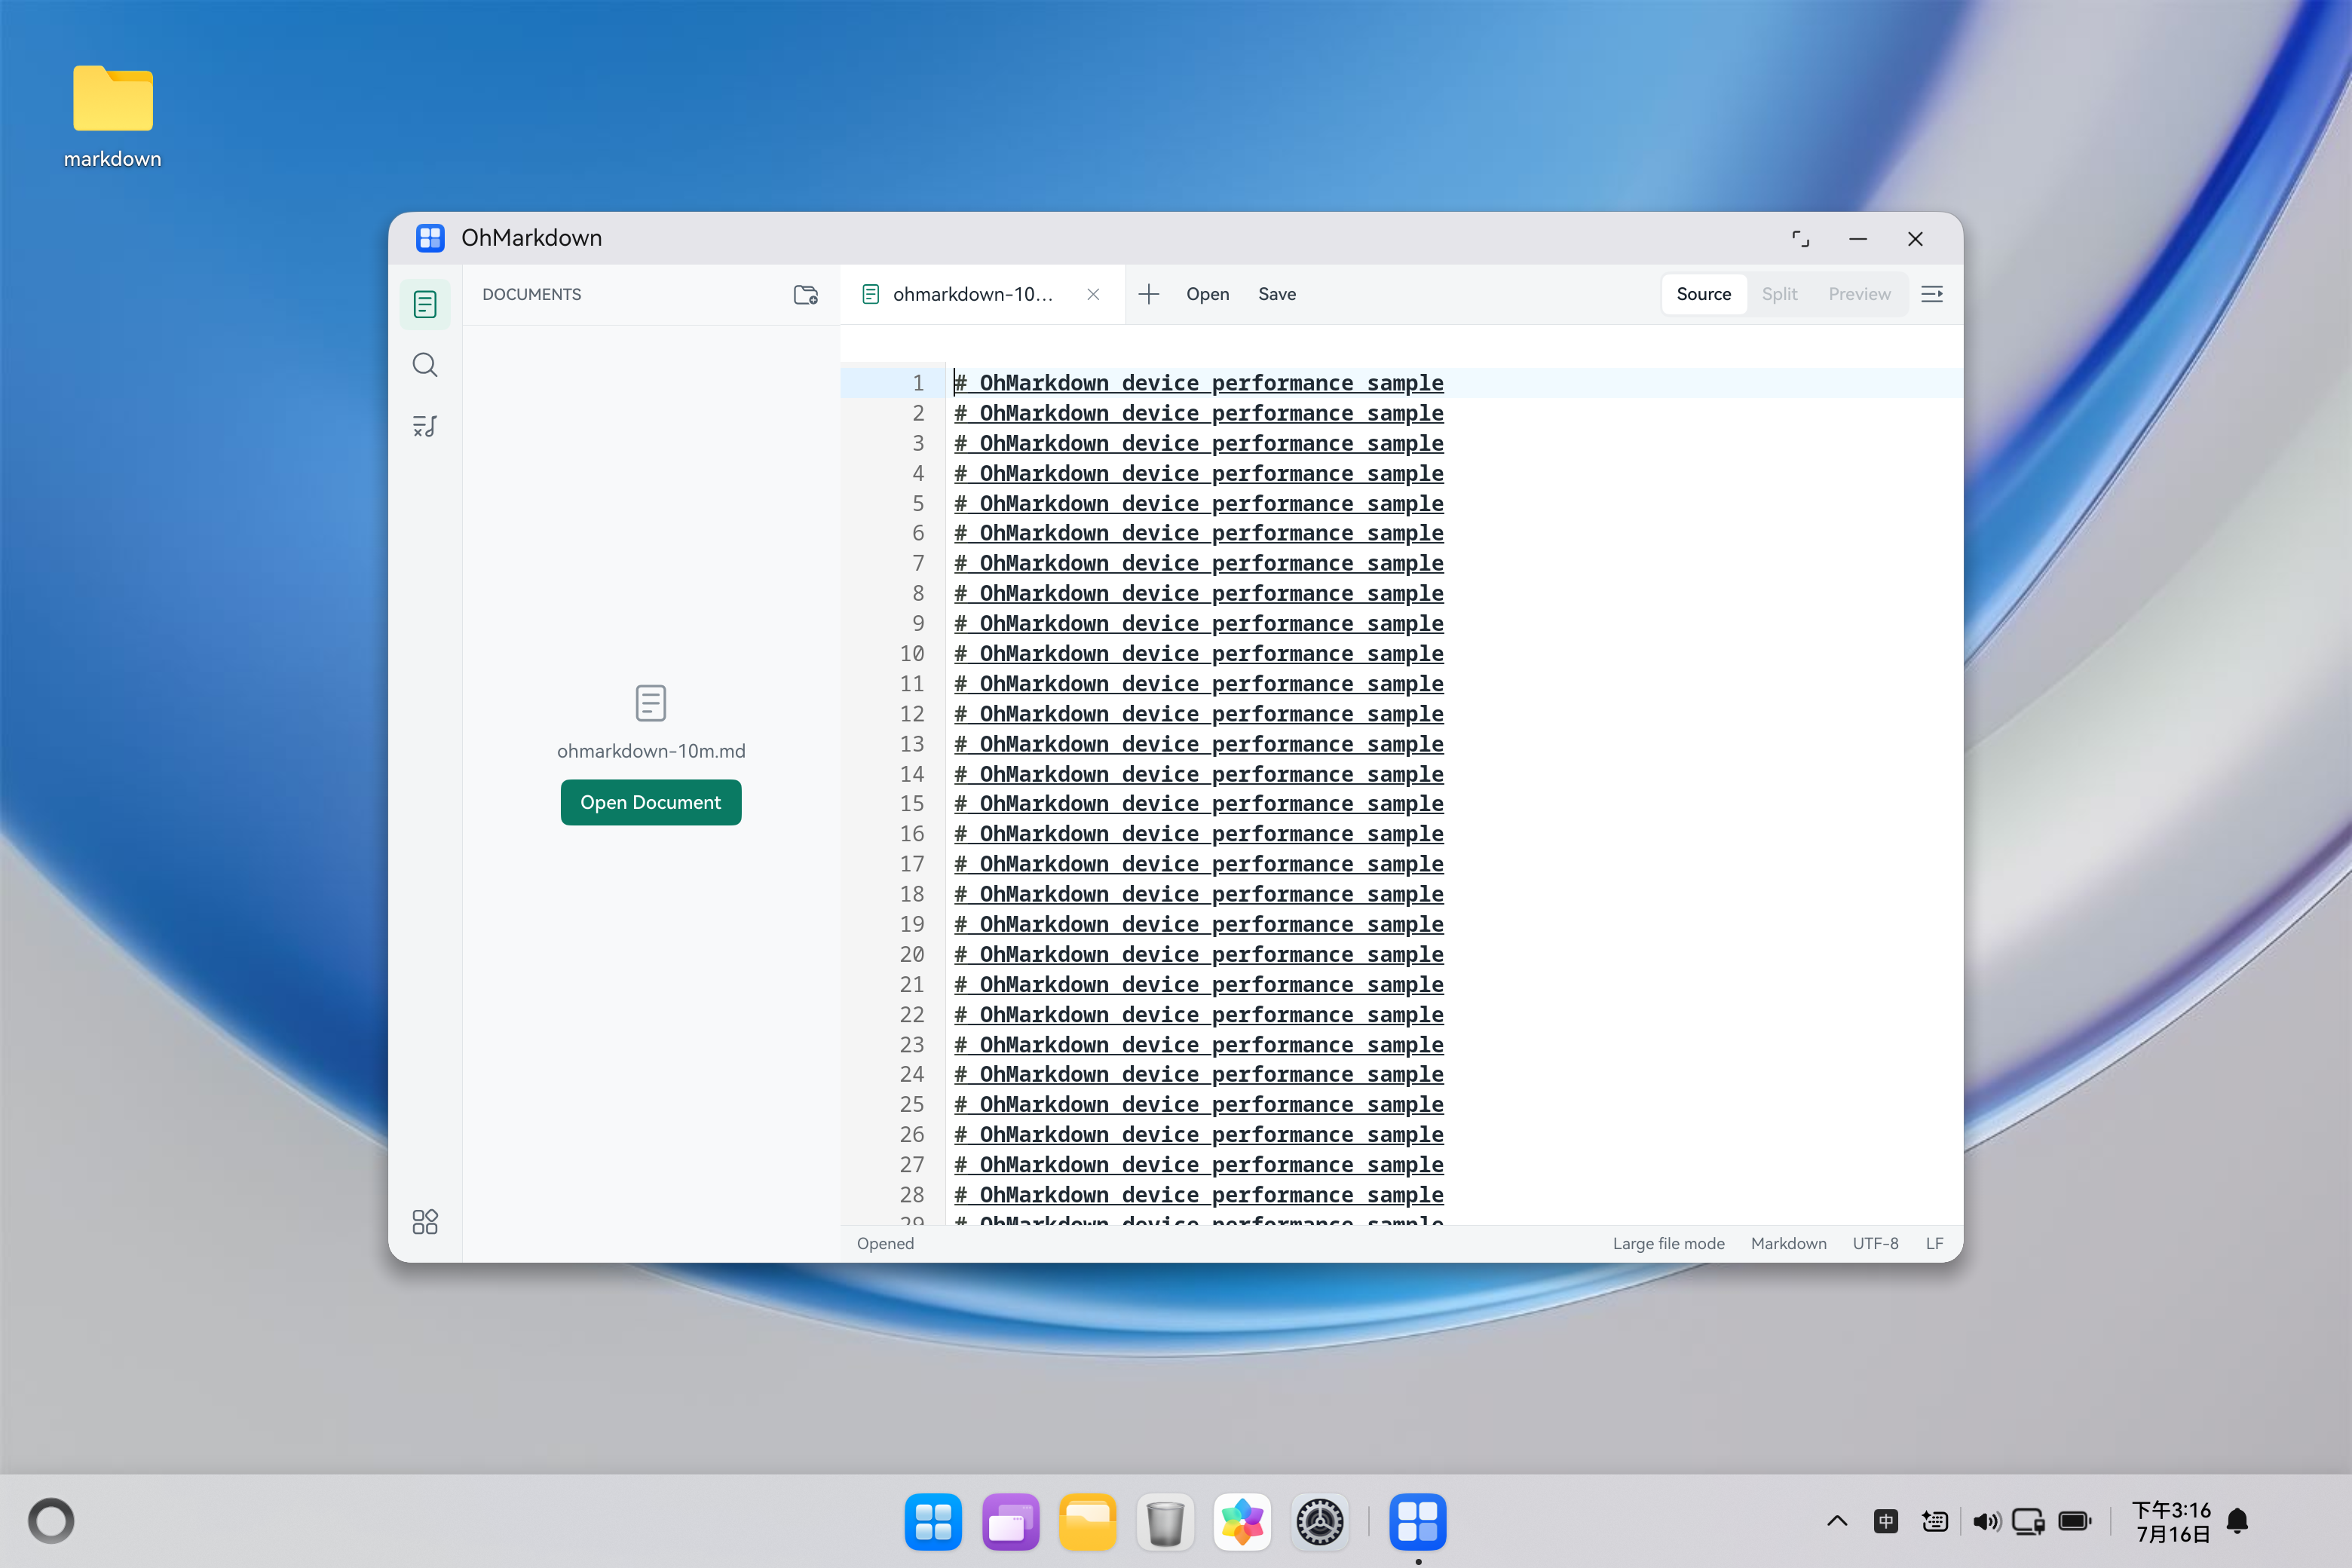This screenshot has width=2352, height=1568.
Task: Click Large file mode in status bar
Action: (1668, 1243)
